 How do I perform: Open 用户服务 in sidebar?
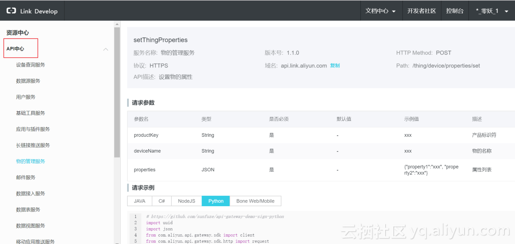point(26,97)
